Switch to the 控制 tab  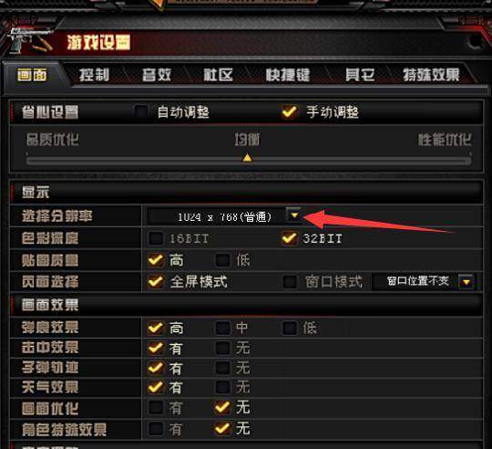pos(94,75)
